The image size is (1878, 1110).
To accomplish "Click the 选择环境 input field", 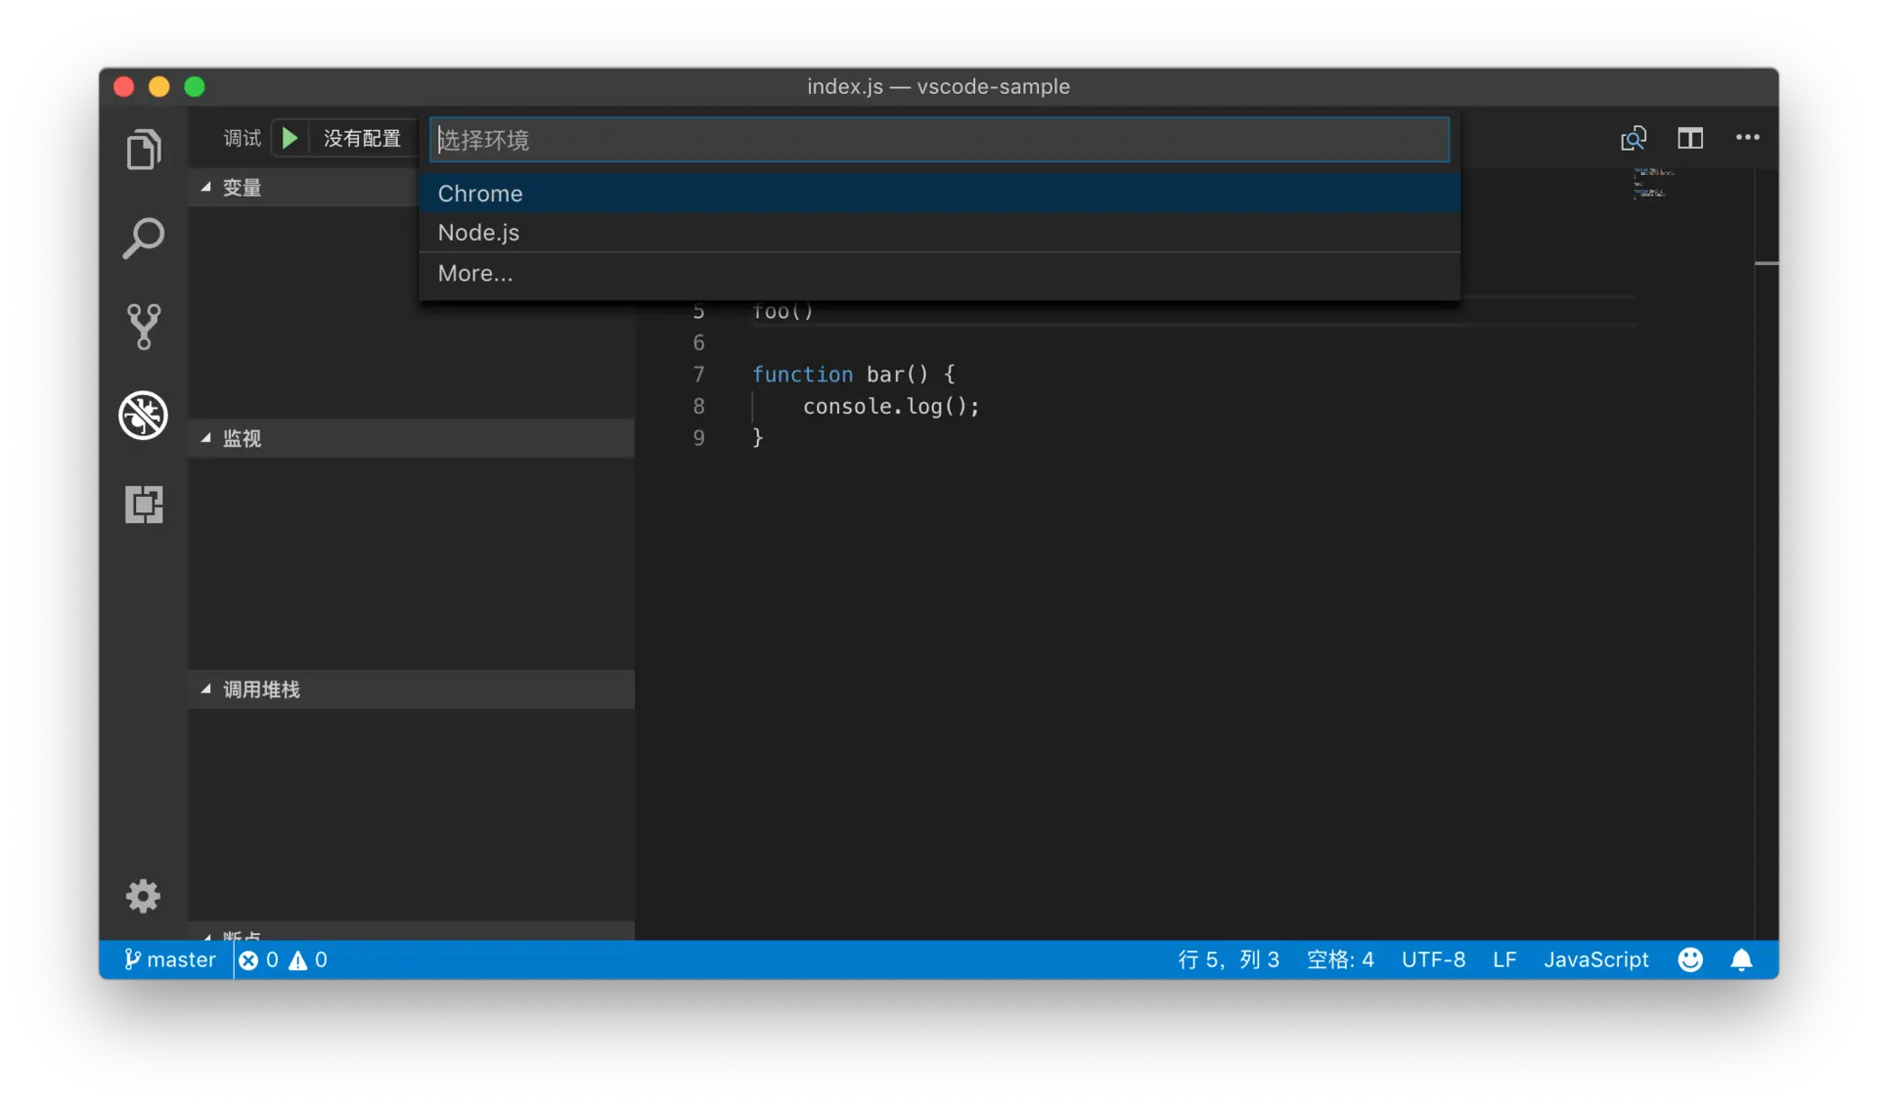I will [939, 140].
